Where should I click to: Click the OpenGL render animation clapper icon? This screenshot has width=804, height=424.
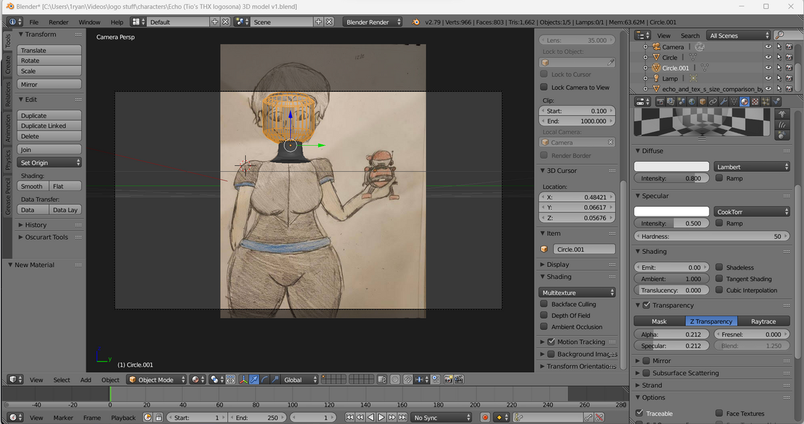(459, 379)
